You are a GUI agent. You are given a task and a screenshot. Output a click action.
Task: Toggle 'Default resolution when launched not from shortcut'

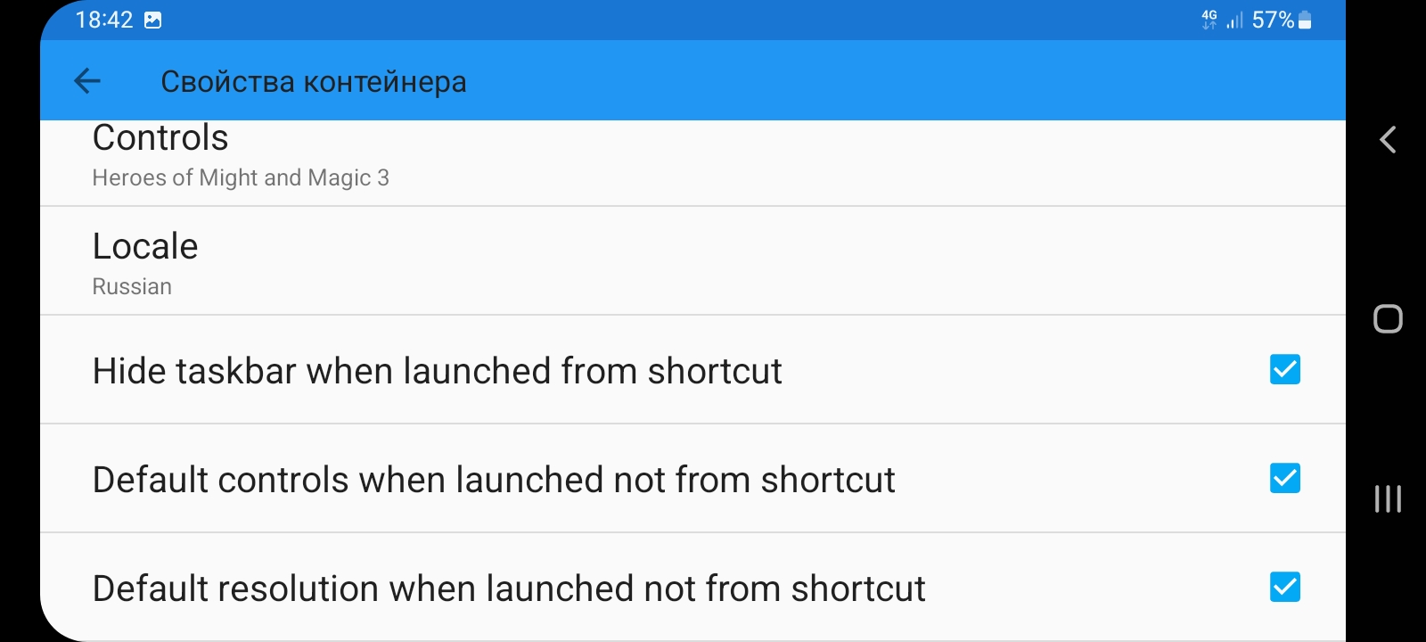[1283, 588]
